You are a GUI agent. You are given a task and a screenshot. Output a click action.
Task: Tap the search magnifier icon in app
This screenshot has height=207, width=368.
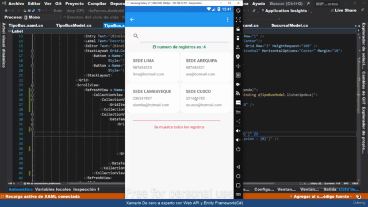click(x=136, y=36)
